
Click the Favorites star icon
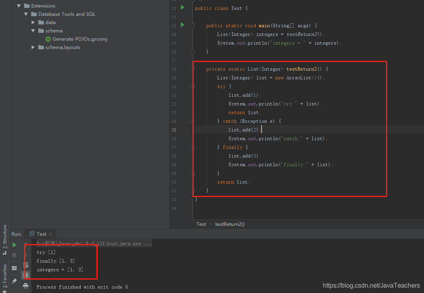pos(5,291)
